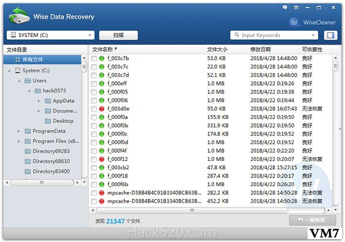Select the f_000f0a file row
345x242 pixels.
click(x=211, y=117)
